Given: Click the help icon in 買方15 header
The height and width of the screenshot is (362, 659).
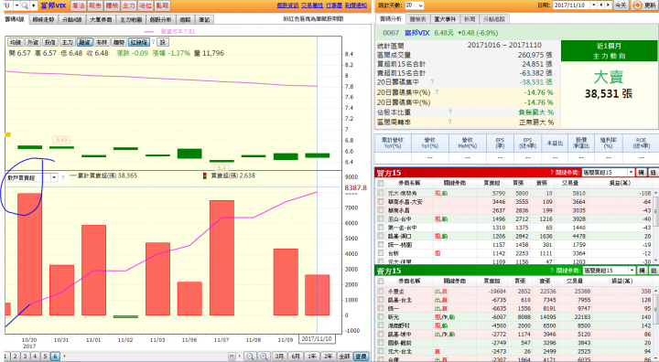Looking at the screenshot, I should click(552, 172).
